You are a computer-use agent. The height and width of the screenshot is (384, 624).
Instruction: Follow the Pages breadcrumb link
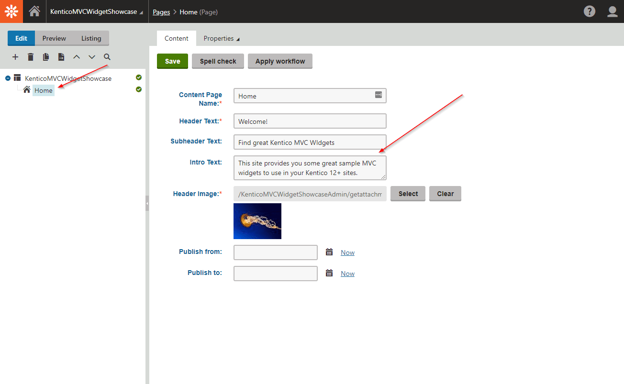coord(161,12)
